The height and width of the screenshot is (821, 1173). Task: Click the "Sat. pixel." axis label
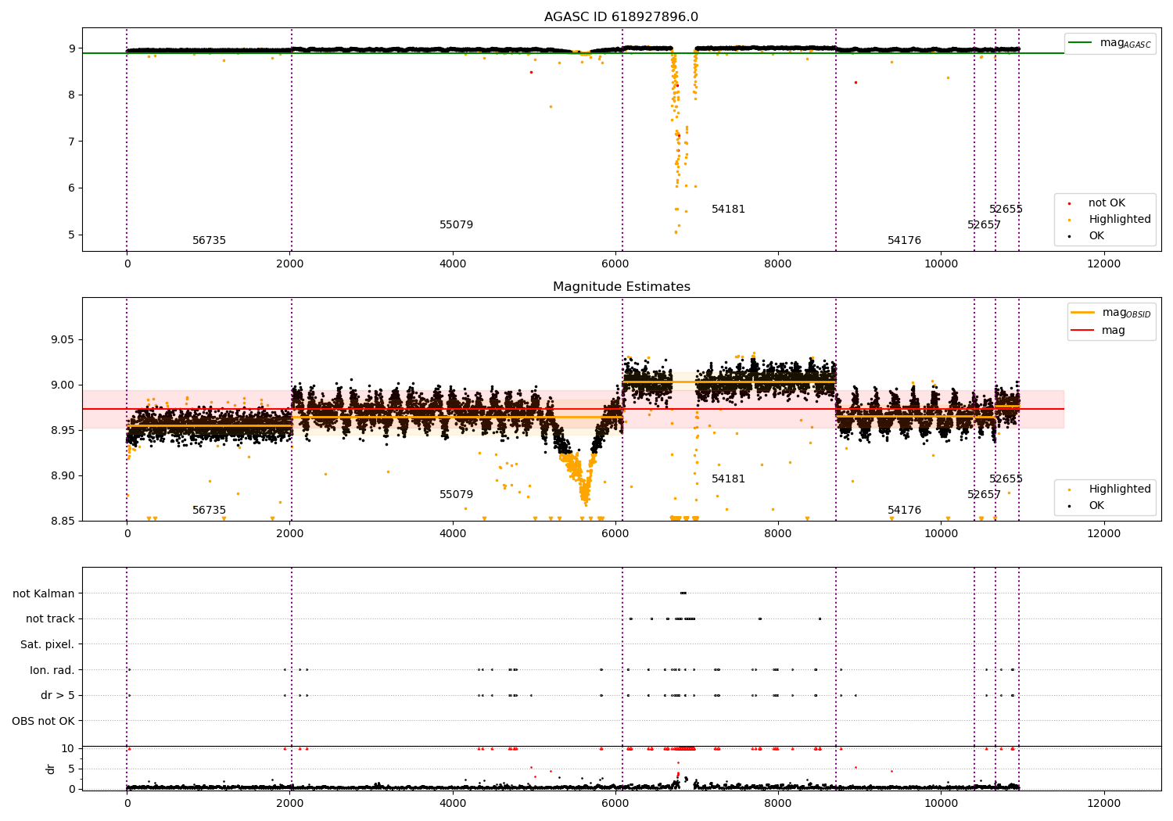(x=47, y=644)
